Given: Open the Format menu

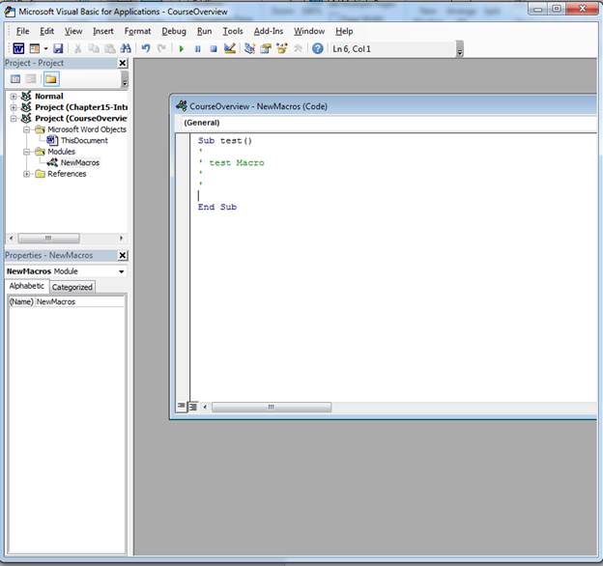Looking at the screenshot, I should tap(137, 31).
